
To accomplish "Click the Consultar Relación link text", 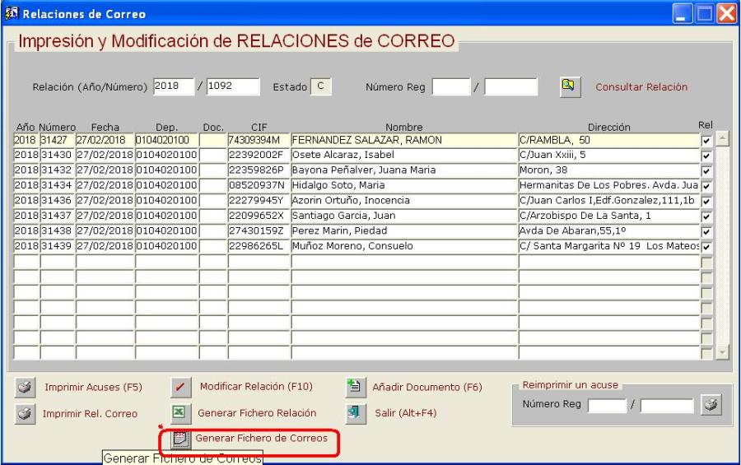I will click(x=641, y=86).
